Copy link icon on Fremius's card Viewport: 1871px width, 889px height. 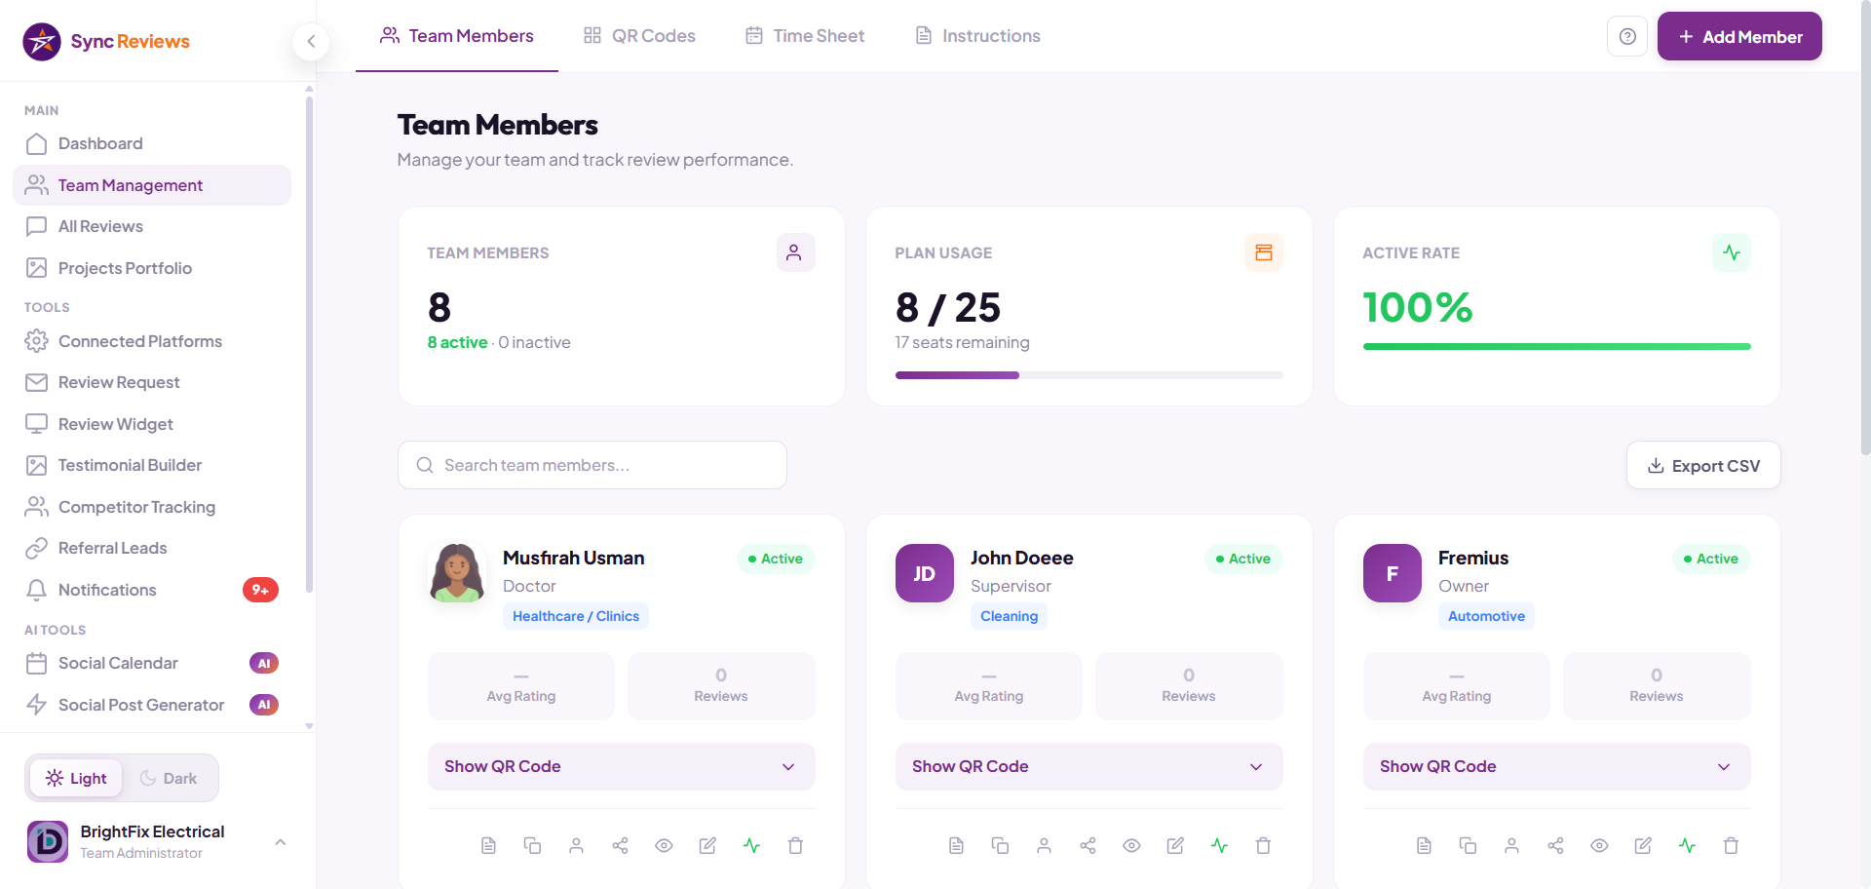1468,845
